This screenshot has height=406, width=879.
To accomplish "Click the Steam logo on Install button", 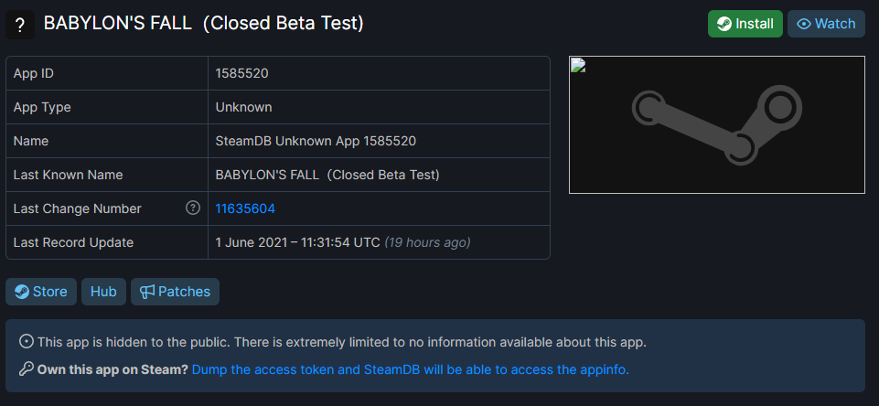I will [724, 24].
